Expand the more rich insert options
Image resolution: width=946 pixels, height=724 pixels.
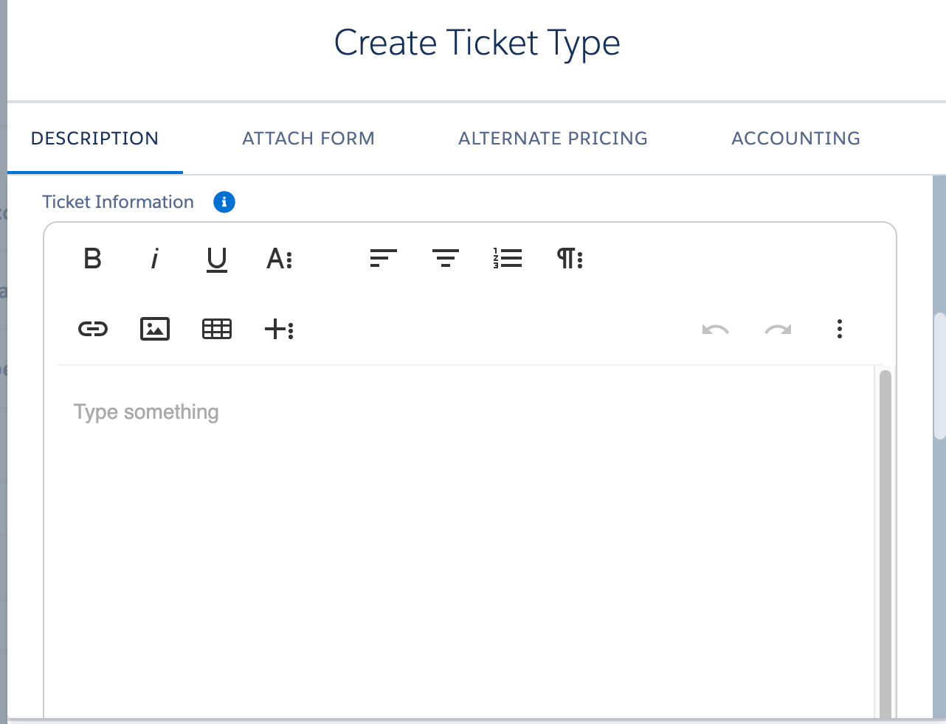280,329
